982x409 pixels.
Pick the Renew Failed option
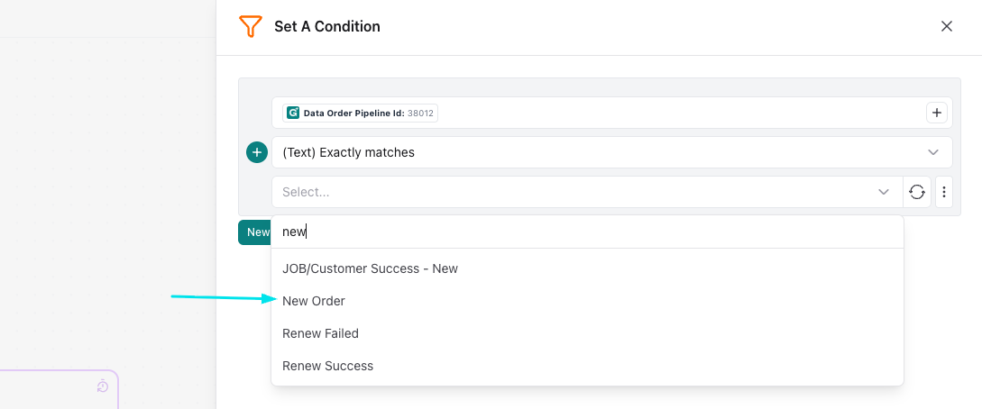tap(320, 333)
